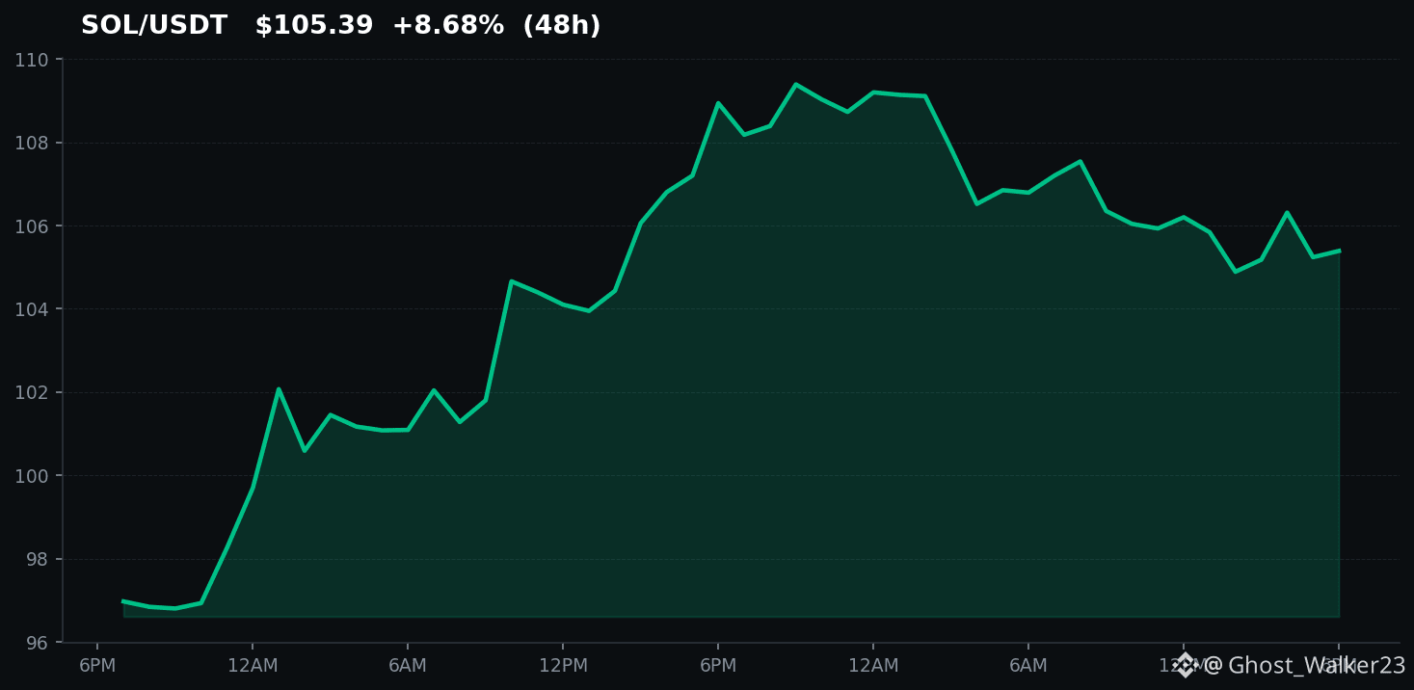Click the final data point of the price line

1339,251
